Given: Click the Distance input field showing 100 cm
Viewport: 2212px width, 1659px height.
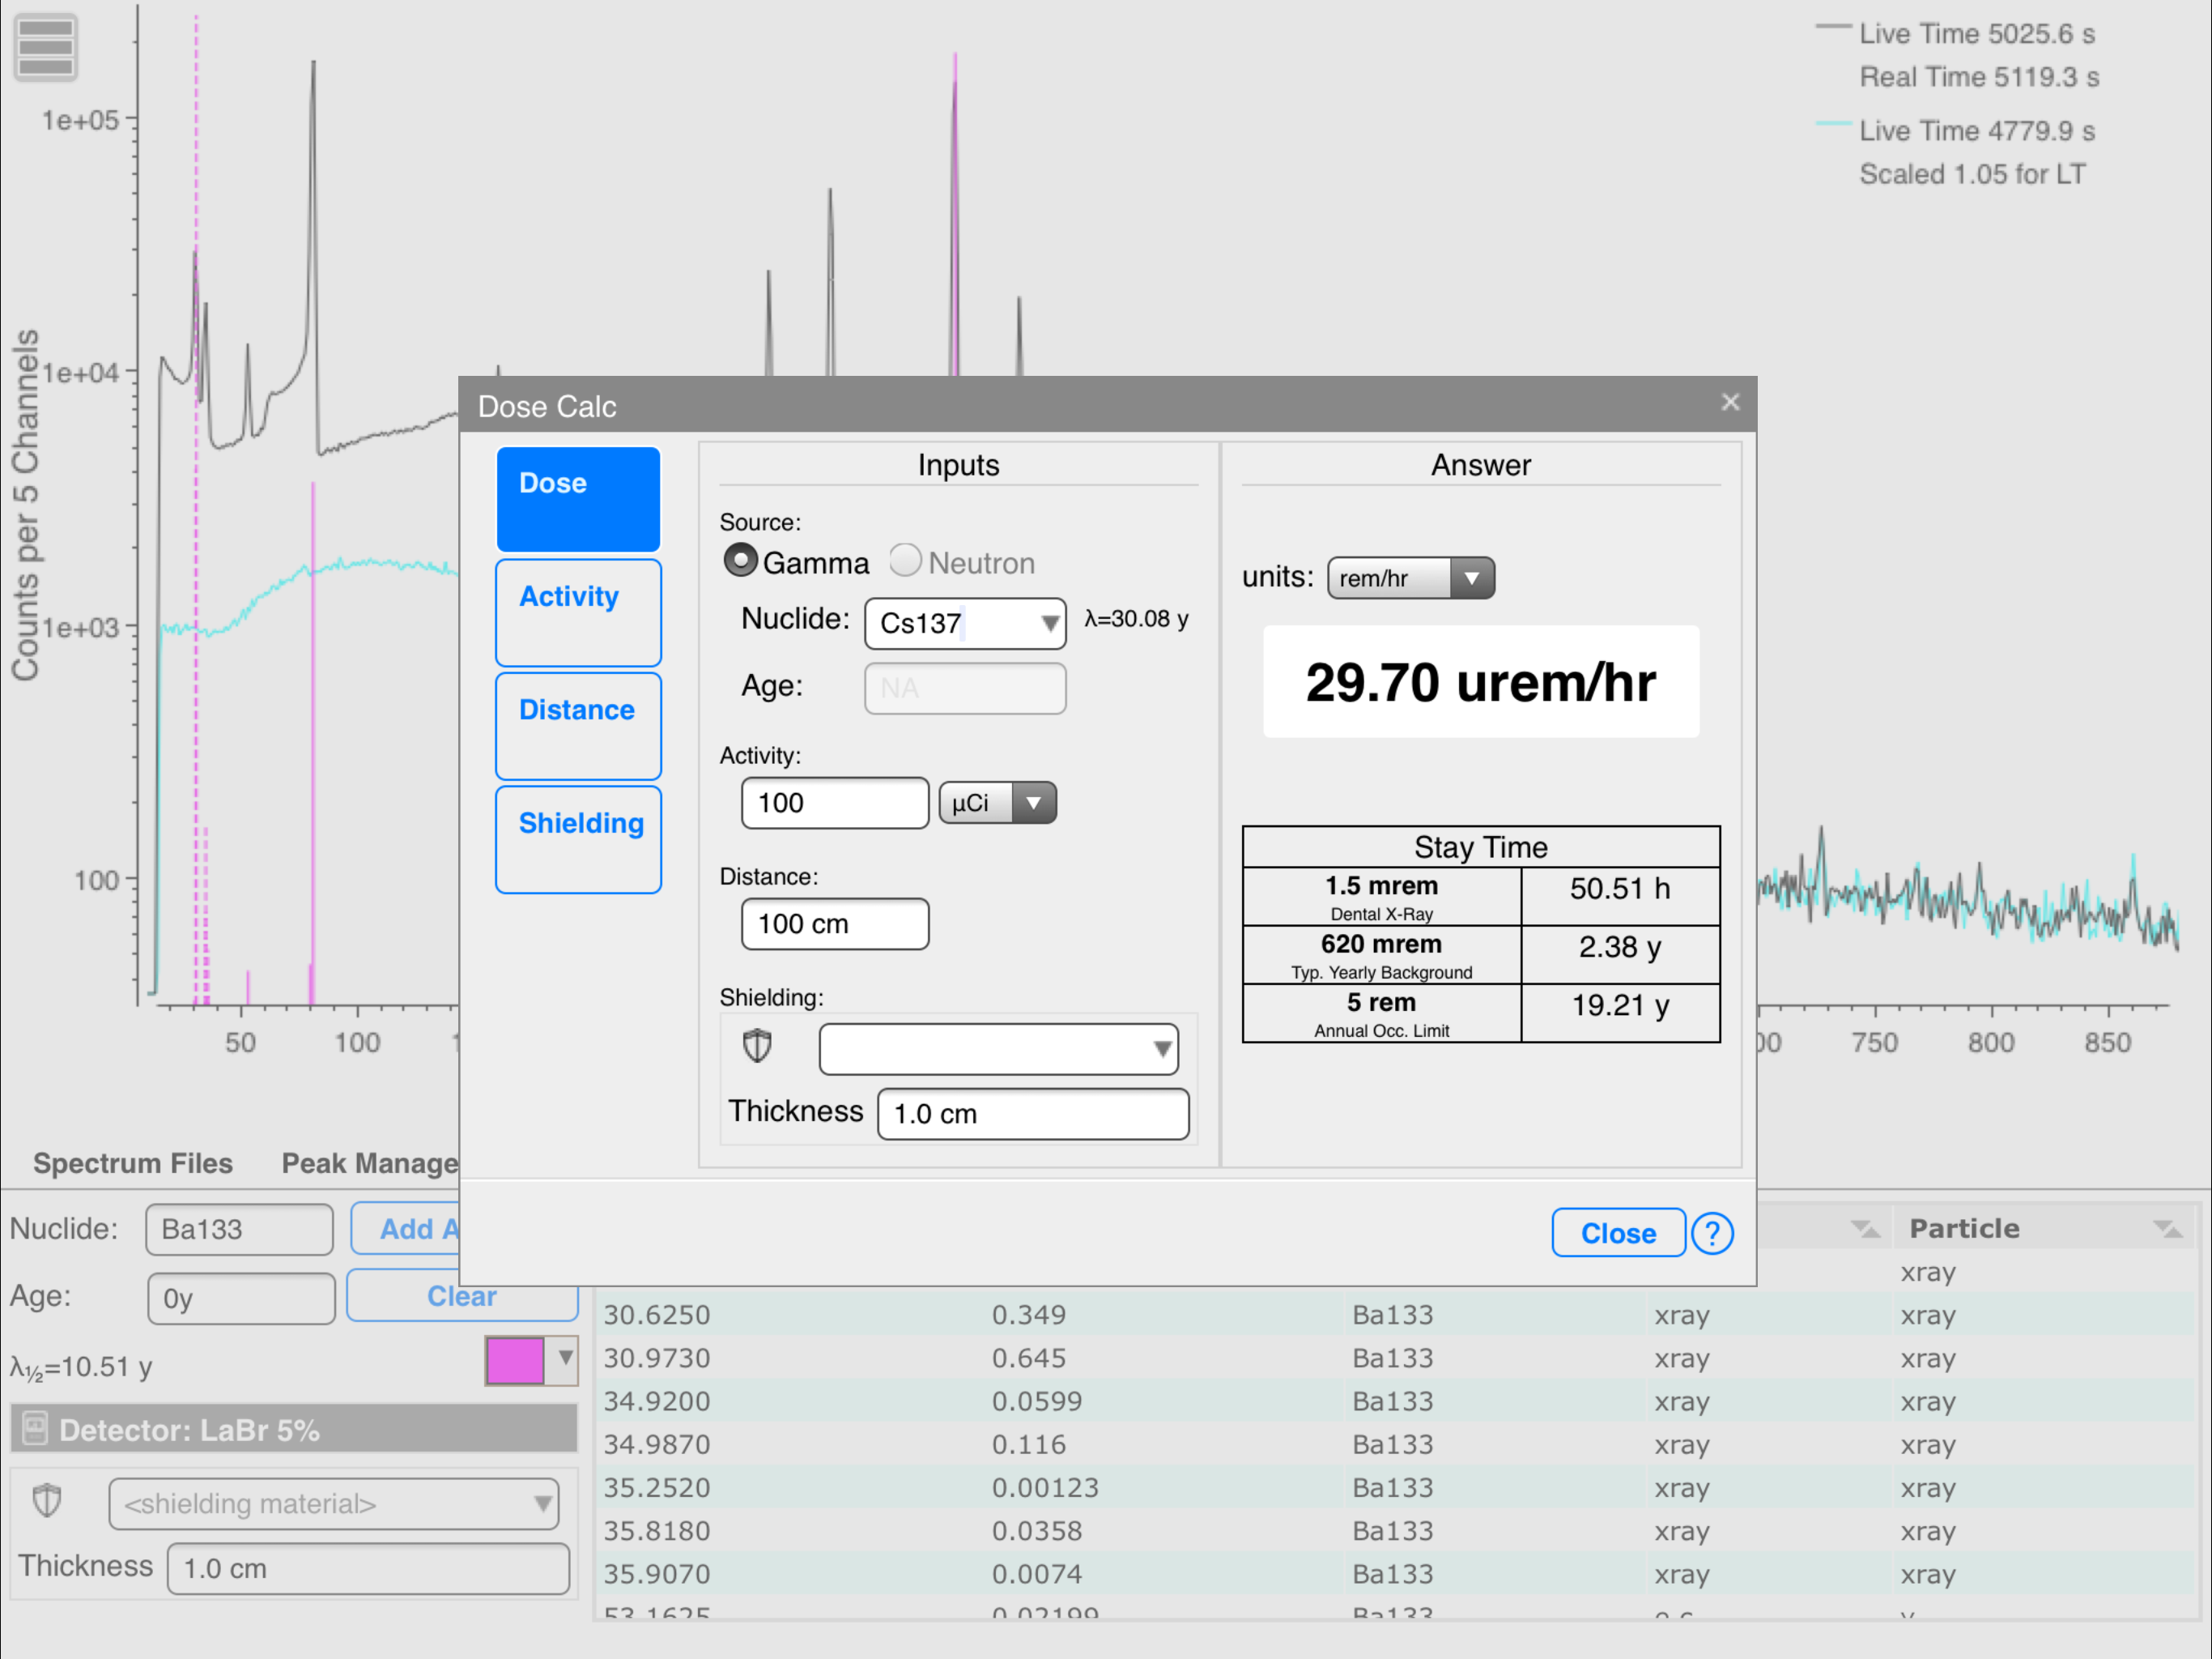Looking at the screenshot, I should click(x=834, y=923).
